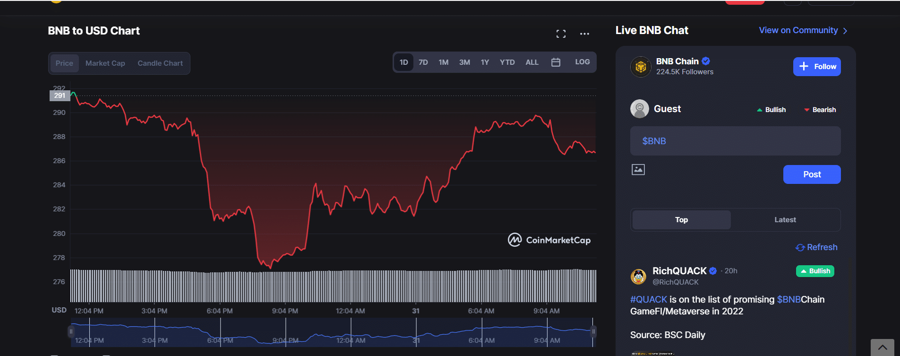Click the $BNB post input field
Image resolution: width=900 pixels, height=356 pixels.
pyautogui.click(x=735, y=141)
